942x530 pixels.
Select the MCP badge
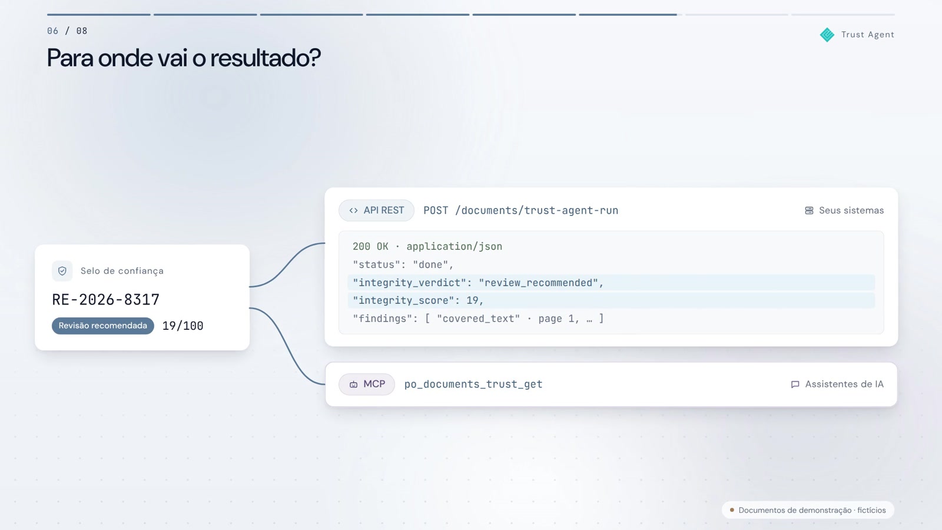[367, 385]
